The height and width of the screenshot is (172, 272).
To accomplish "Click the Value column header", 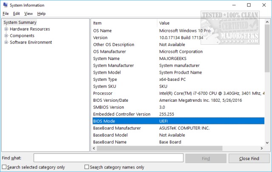I will [x=208, y=23].
